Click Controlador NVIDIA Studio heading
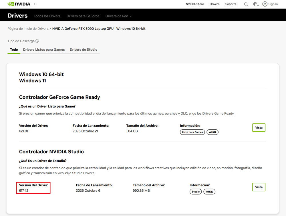Screen dimensions: 286x216 pos(51,152)
